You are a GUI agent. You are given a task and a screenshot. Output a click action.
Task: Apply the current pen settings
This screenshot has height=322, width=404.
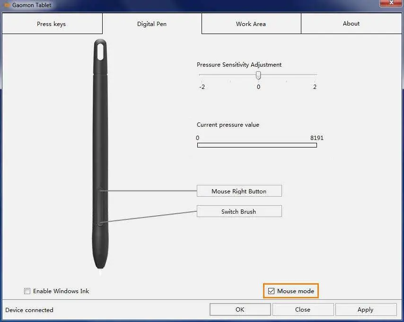tap(366, 309)
